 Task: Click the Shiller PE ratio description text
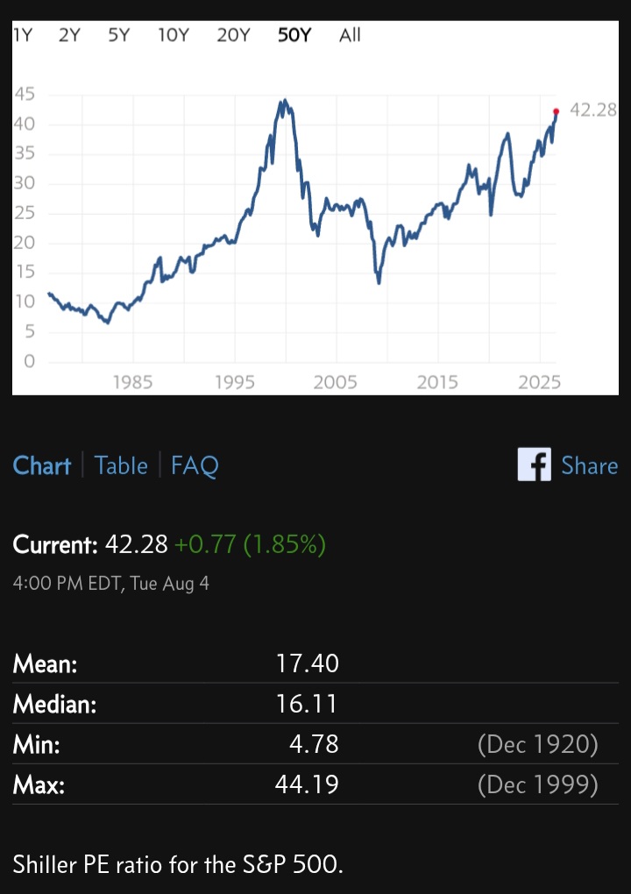(178, 864)
